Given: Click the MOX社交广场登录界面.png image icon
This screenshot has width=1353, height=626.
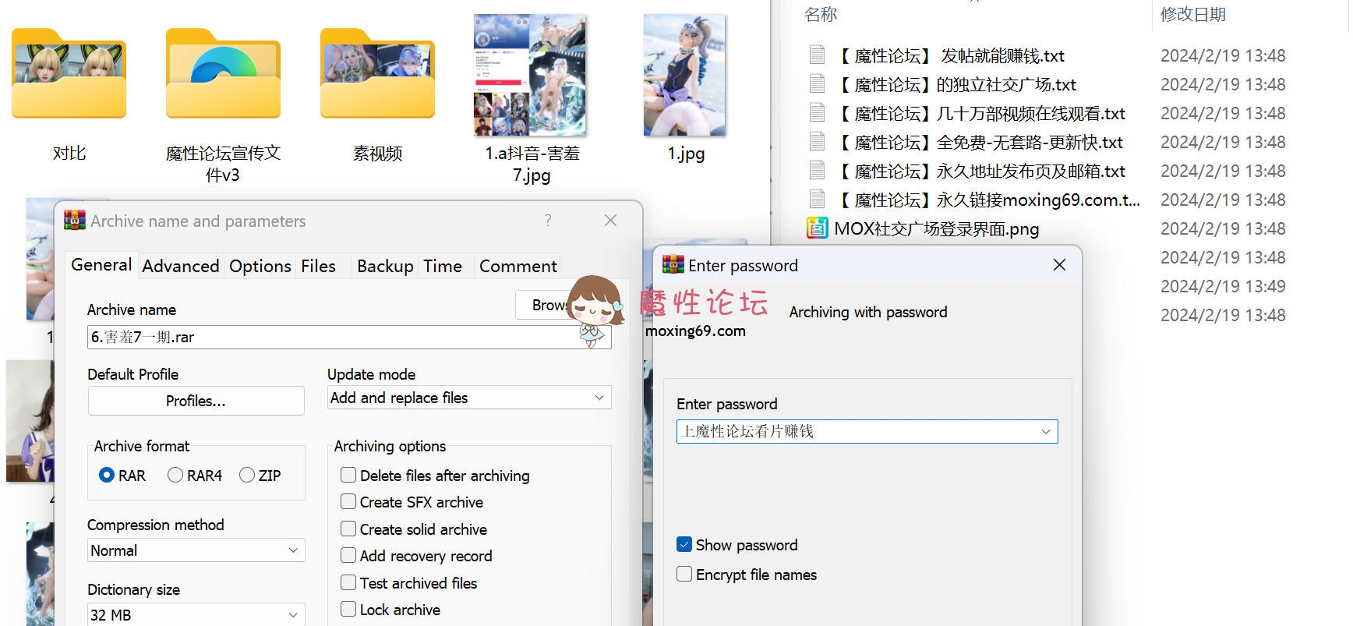Looking at the screenshot, I should (817, 228).
